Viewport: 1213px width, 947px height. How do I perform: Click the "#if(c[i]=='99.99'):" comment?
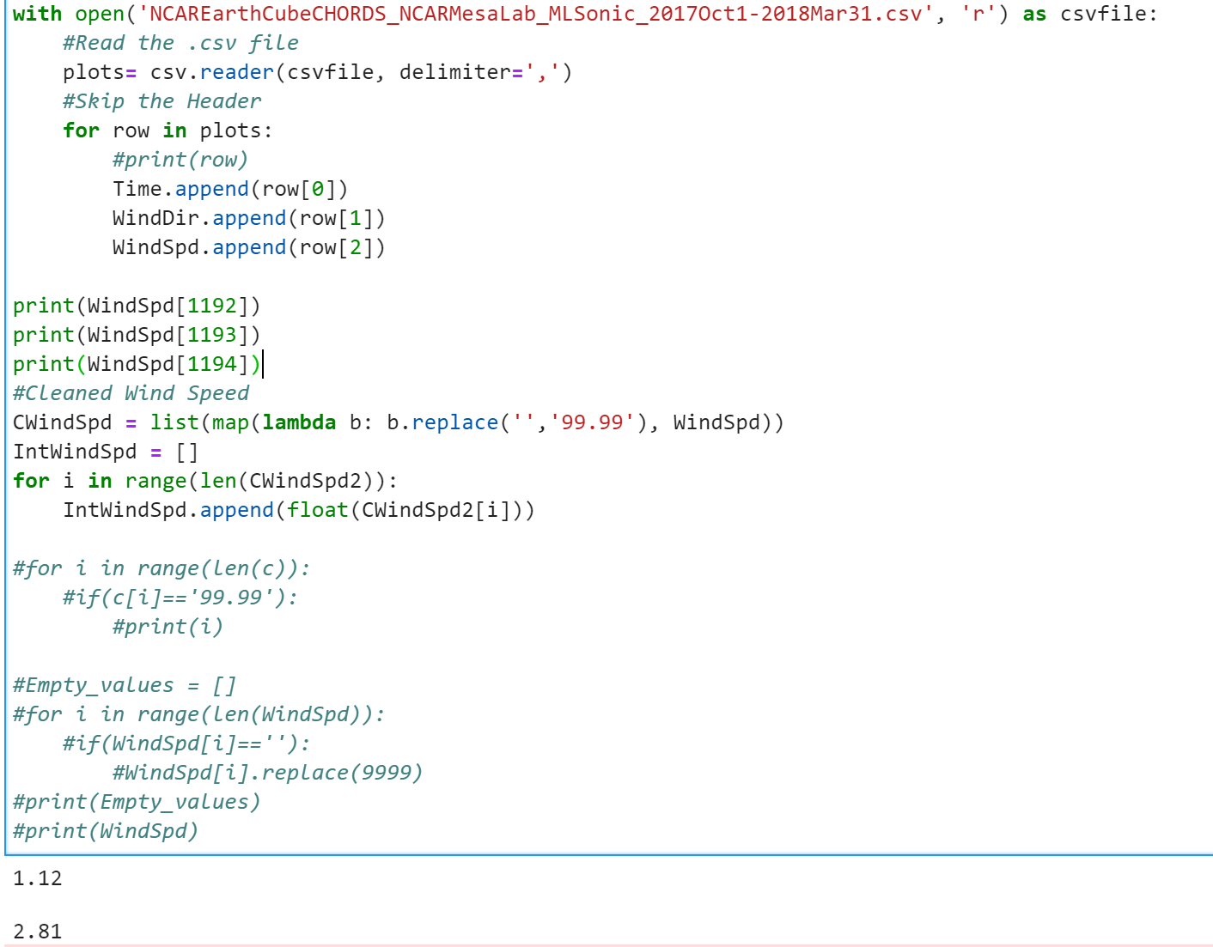(180, 598)
